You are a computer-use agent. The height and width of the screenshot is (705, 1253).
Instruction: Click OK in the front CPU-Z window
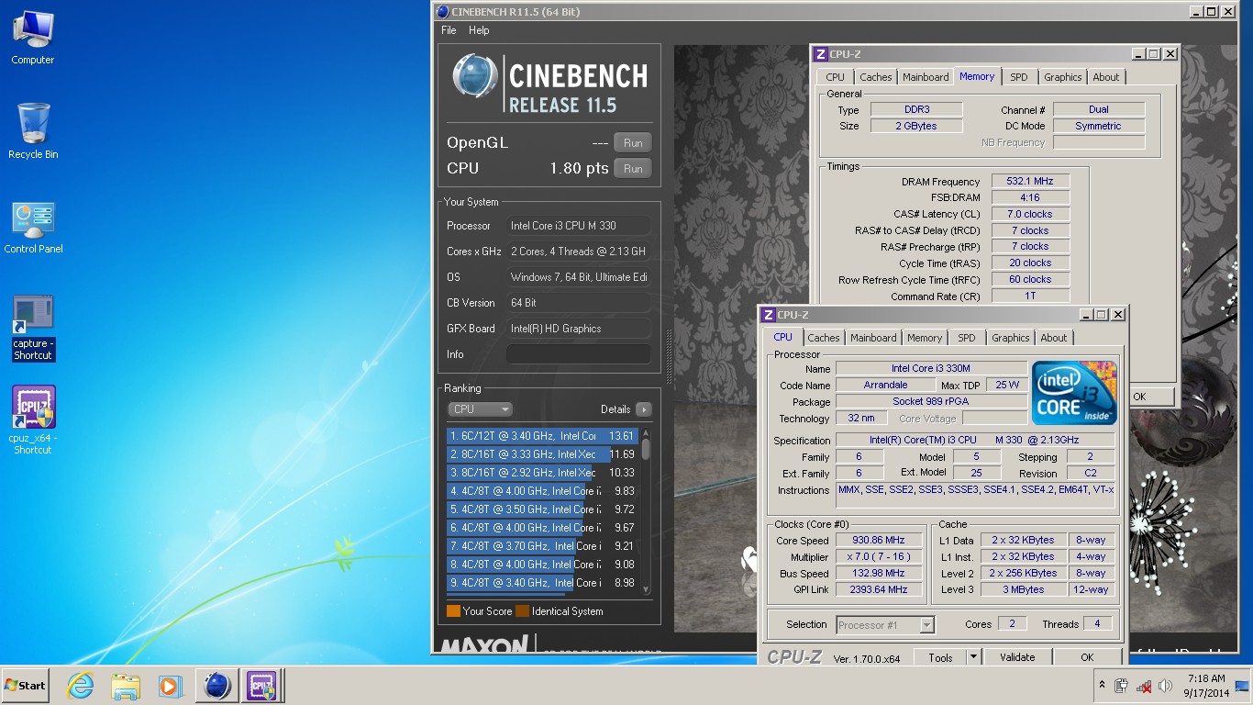click(1087, 657)
